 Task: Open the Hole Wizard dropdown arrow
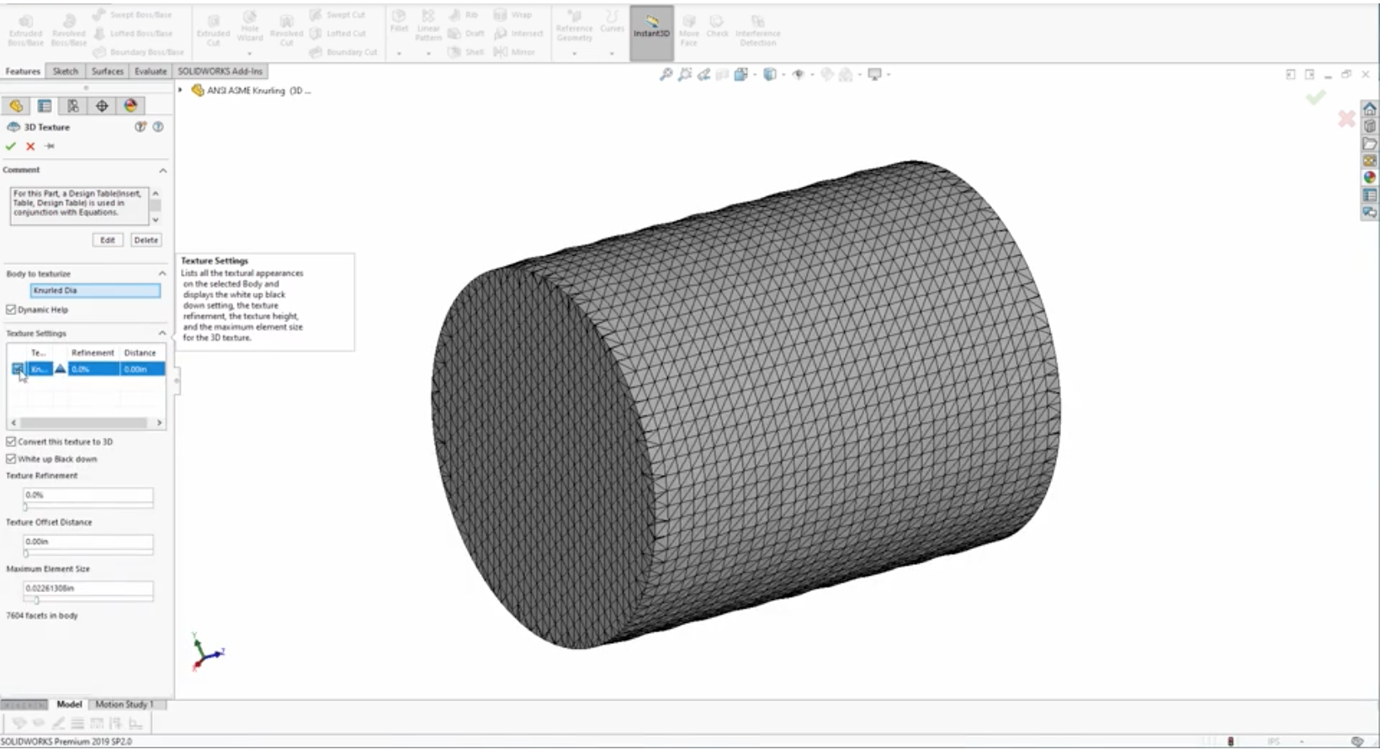click(249, 53)
